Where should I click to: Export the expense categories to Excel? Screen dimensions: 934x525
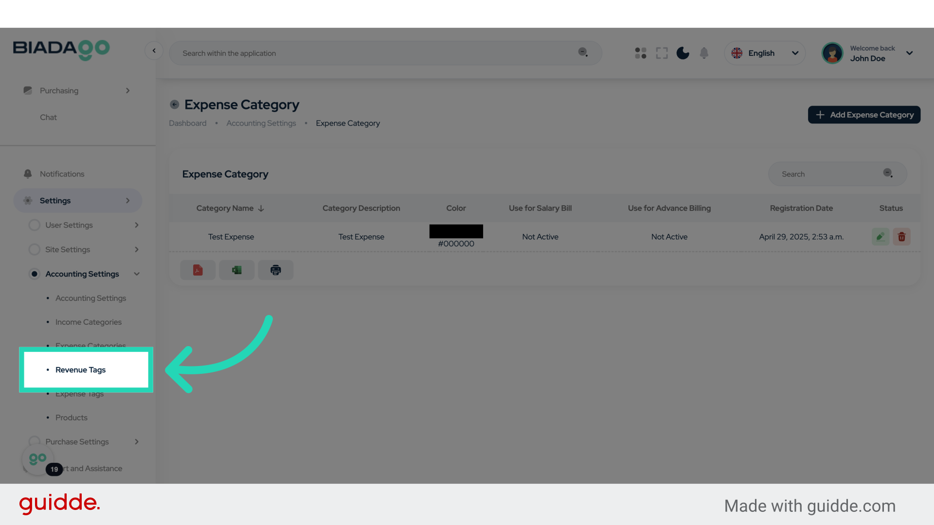click(x=236, y=270)
